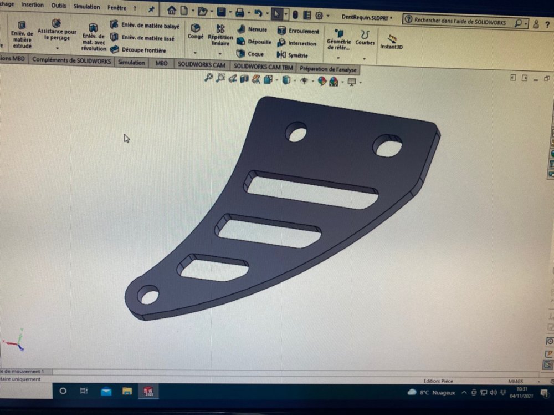Switch to the SOLIDWORKS CAM tab
This screenshot has width=554, height=415.
[201, 64]
